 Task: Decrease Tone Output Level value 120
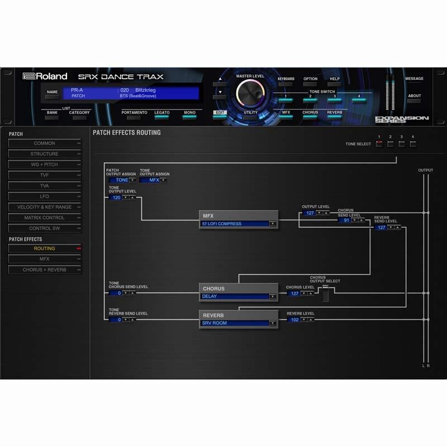125,197
